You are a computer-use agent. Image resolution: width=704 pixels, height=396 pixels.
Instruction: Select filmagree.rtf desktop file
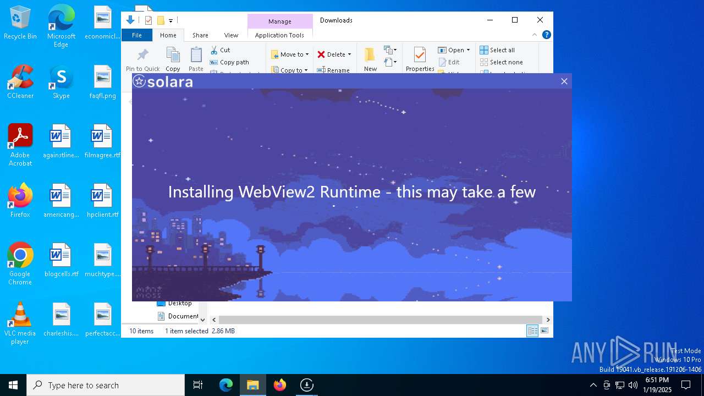[102, 141]
